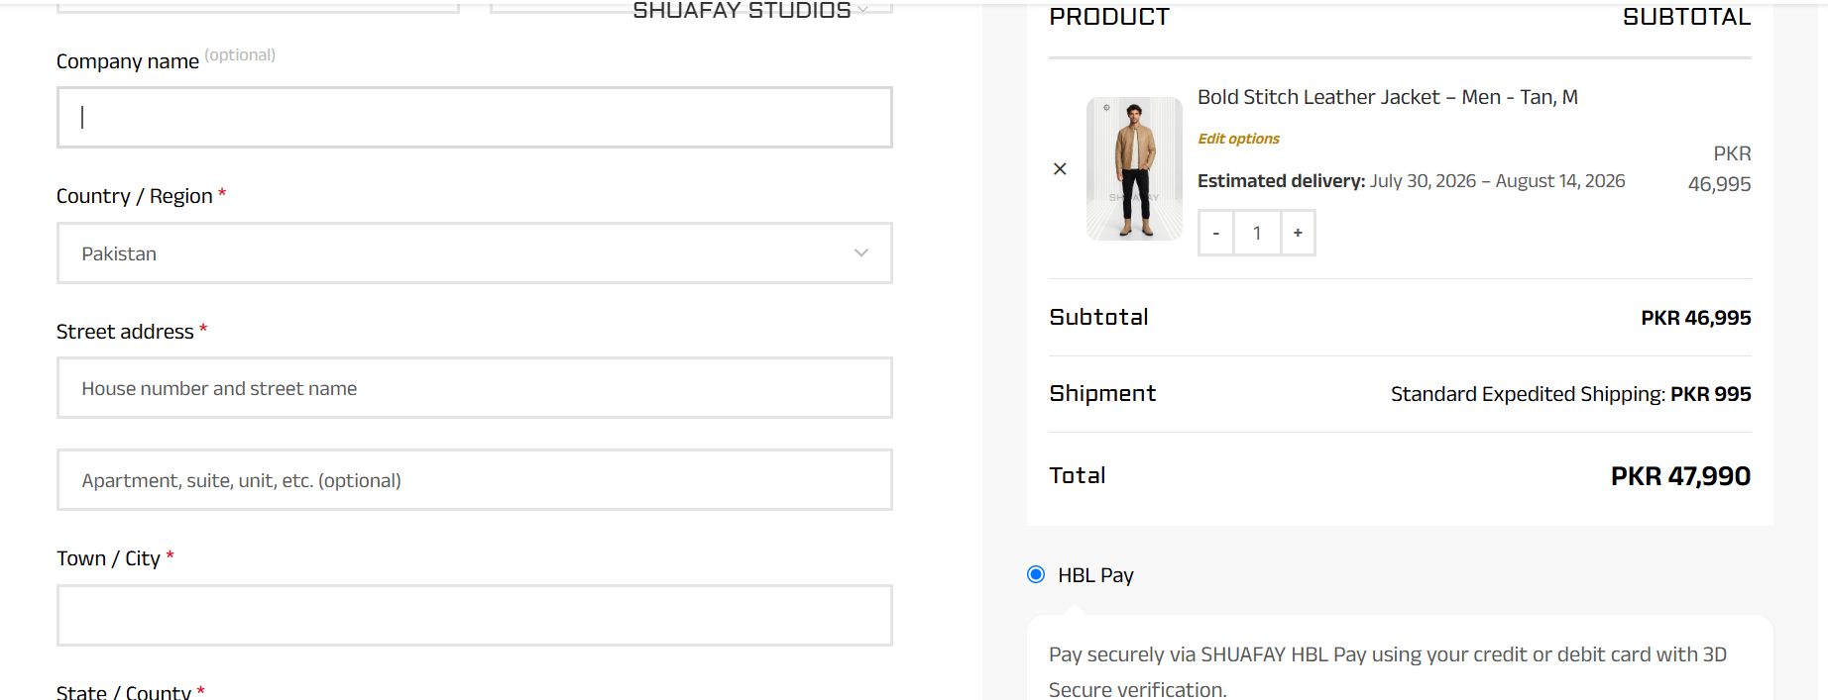Open the Pakistan country selector
The image size is (1828, 700).
[x=475, y=252]
